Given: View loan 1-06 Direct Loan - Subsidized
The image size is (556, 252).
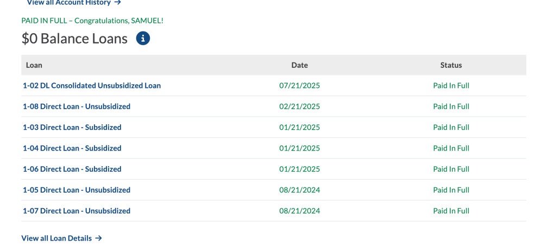Looking at the screenshot, I should pyautogui.click(x=72, y=169).
